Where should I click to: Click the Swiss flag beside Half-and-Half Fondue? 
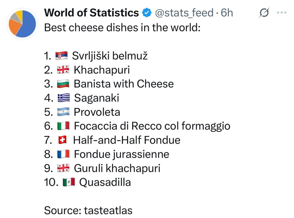coord(62,140)
